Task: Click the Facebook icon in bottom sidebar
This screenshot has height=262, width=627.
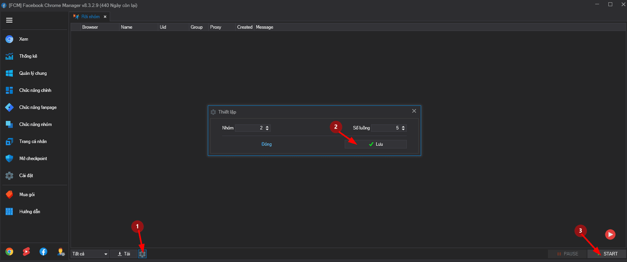Action: pos(43,252)
